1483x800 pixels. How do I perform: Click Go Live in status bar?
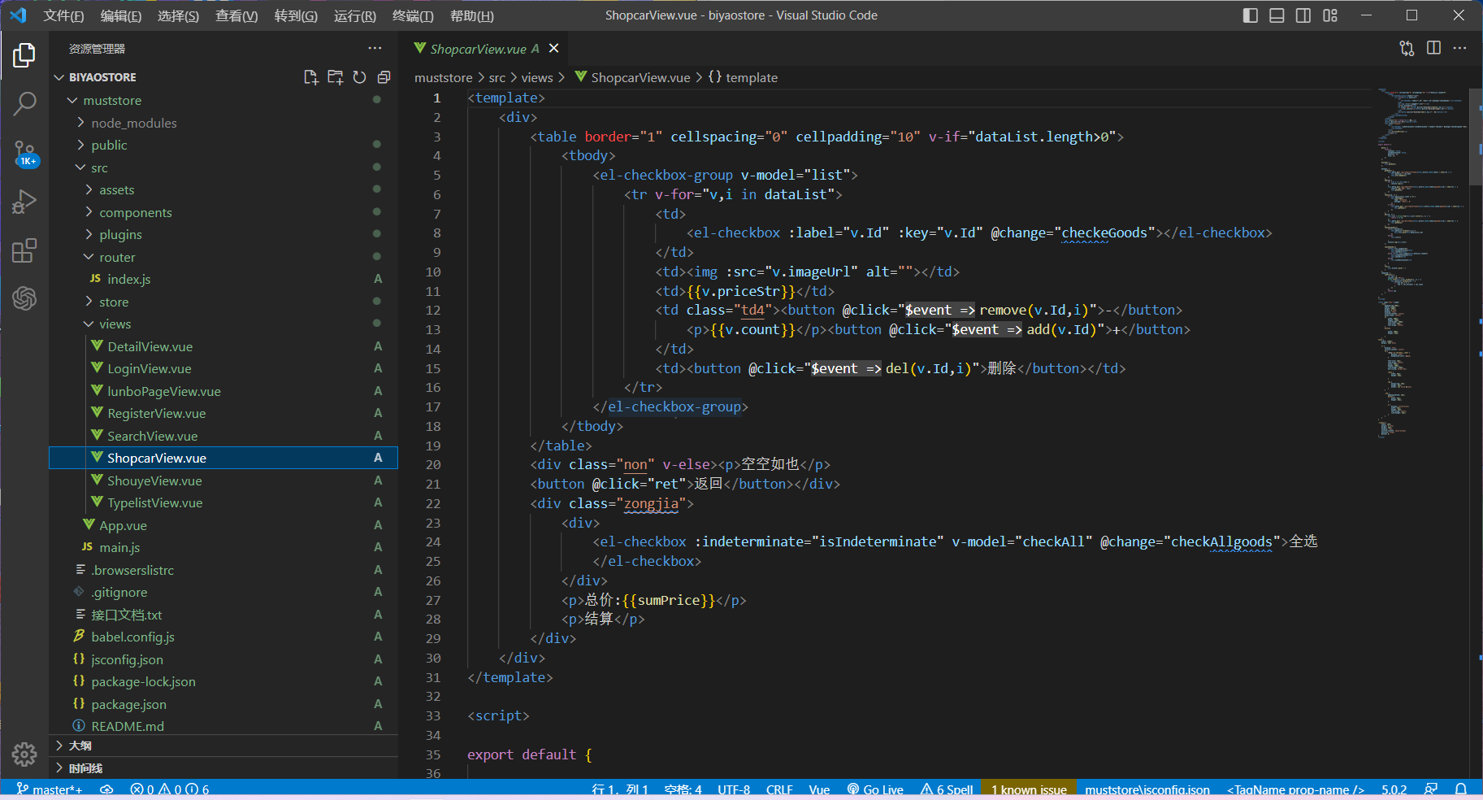875,789
